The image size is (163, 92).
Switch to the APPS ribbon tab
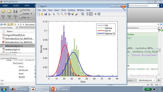tap(27, 6)
